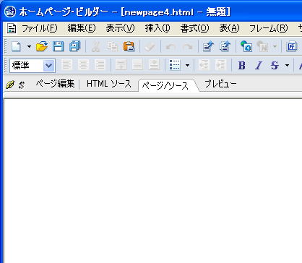The height and width of the screenshot is (263, 302).
Task: Click the grayed checkmark toolbar icon
Action: (x=150, y=47)
